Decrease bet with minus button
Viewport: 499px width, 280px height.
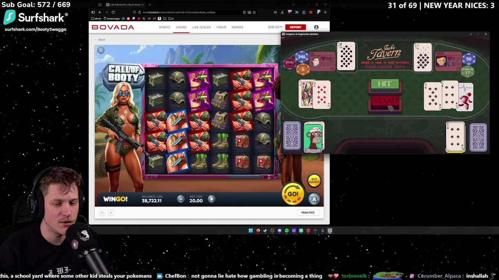coord(180,199)
